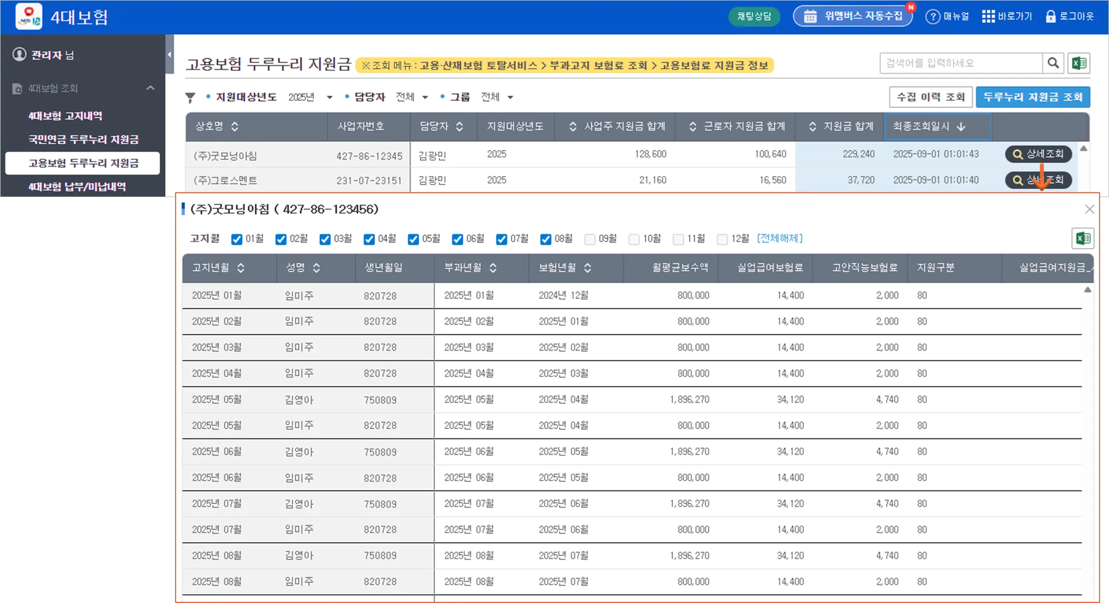The height and width of the screenshot is (603, 1109).
Task: Select 국민연금 두루누리 지원금 menu item
Action: (83, 140)
